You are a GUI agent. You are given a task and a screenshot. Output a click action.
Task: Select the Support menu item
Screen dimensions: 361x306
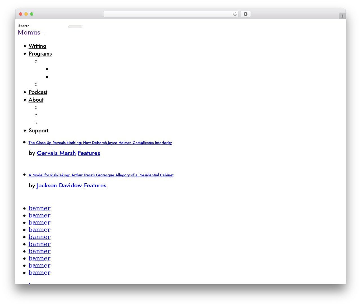[38, 130]
